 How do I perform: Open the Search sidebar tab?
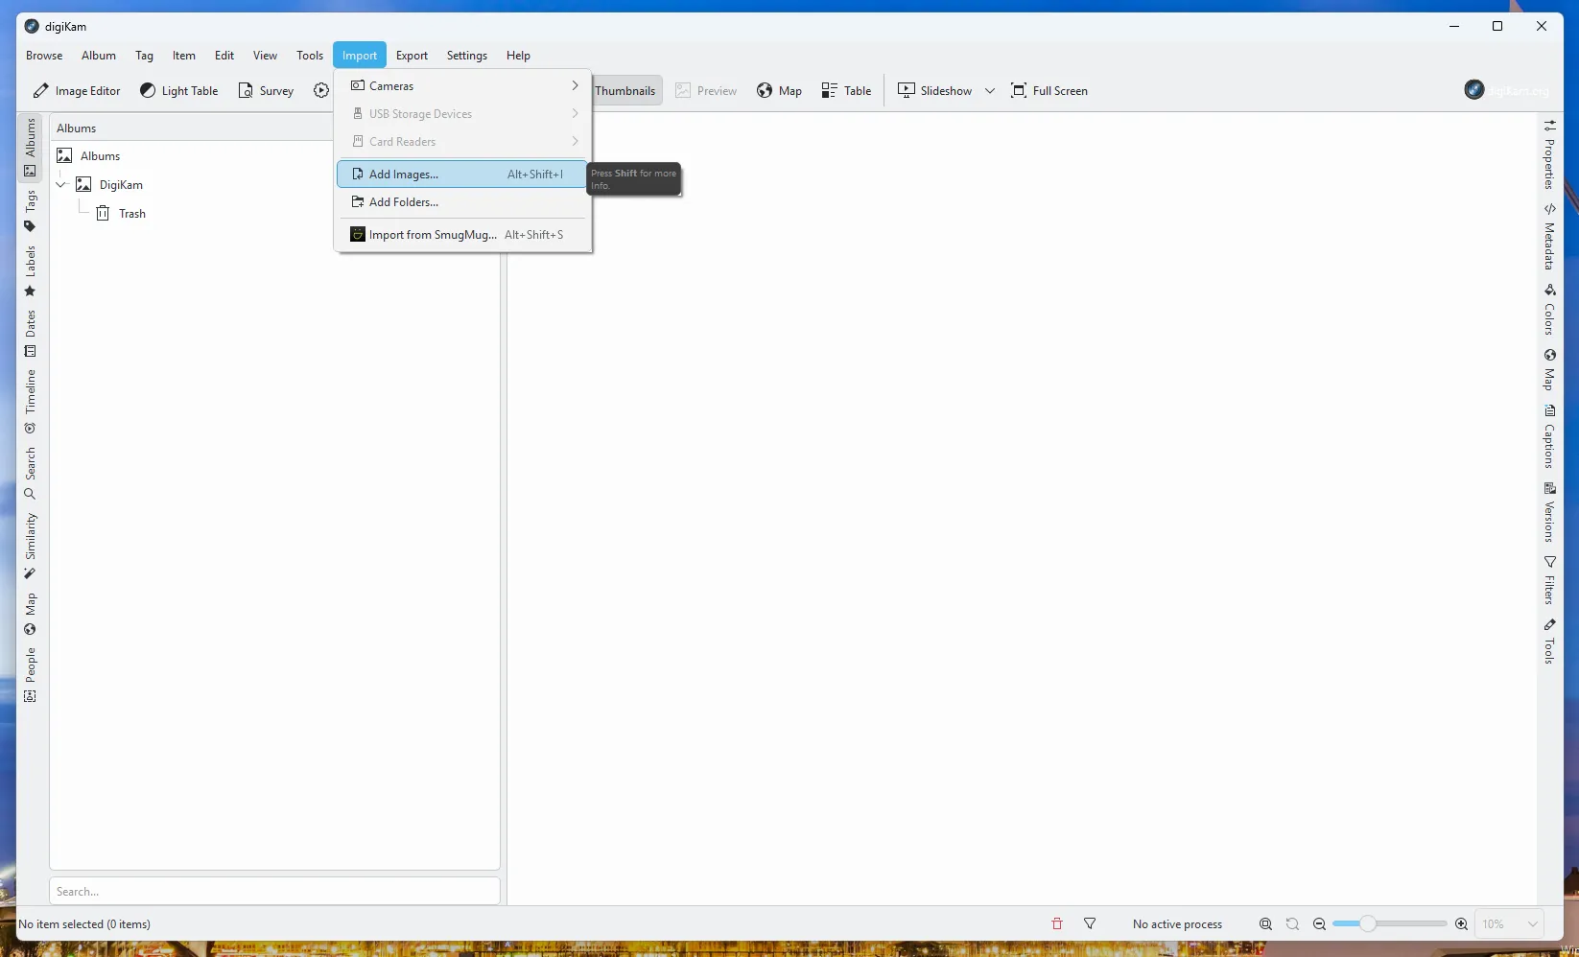coord(30,474)
